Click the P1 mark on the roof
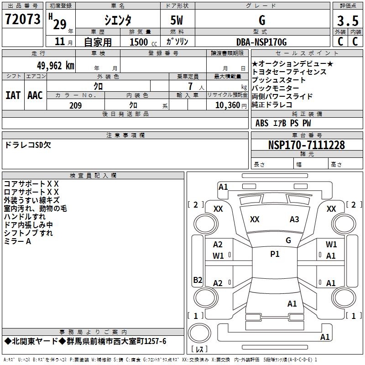Screen dimensions: 365x365 click(275, 254)
